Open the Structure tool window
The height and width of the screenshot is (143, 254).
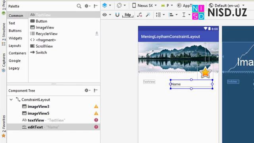[x=4, y=34]
